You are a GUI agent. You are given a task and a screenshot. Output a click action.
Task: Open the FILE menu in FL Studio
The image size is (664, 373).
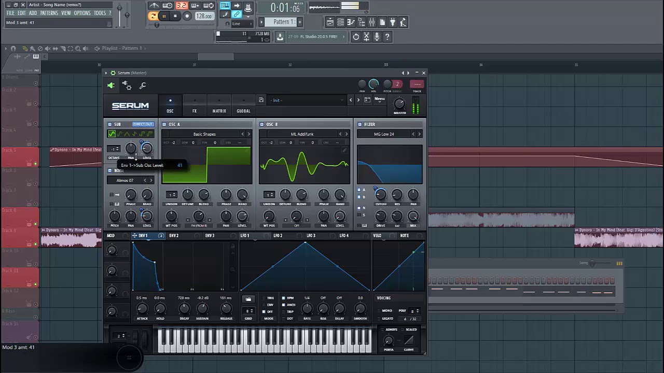[10, 13]
